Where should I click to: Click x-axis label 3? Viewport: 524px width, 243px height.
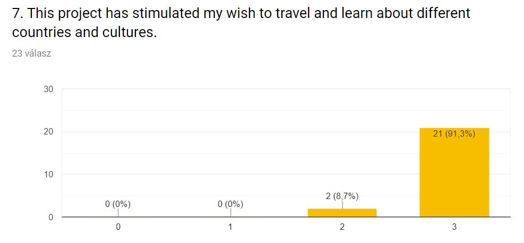[454, 227]
